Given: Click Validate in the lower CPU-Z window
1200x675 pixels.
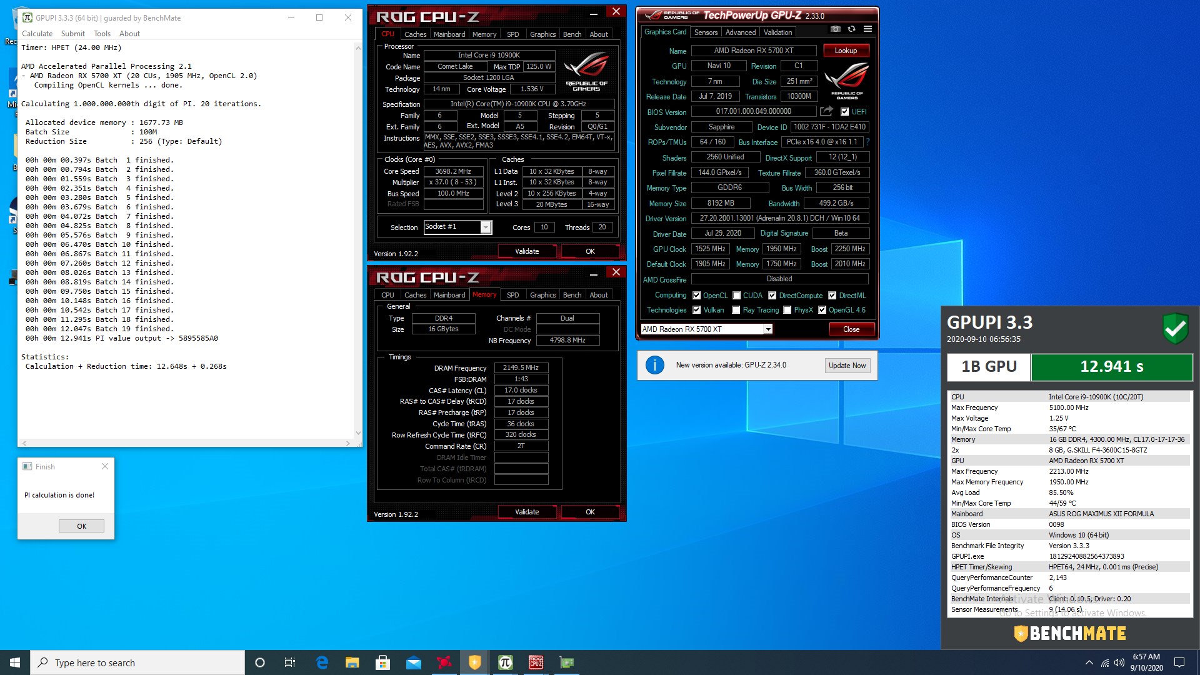Looking at the screenshot, I should (527, 512).
